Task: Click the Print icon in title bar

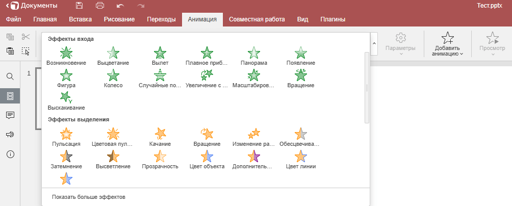Action: click(100, 6)
